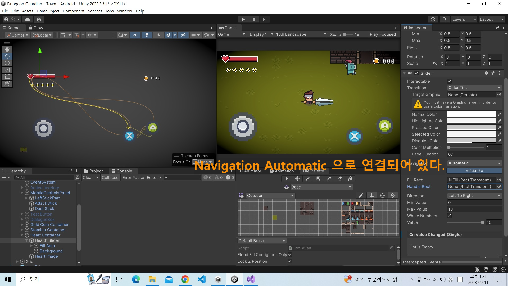Toggle the 2D scene view mode
The image size is (508, 286).
(x=135, y=35)
